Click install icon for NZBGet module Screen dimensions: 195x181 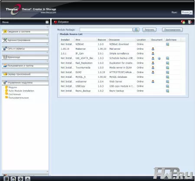[x=167, y=44]
